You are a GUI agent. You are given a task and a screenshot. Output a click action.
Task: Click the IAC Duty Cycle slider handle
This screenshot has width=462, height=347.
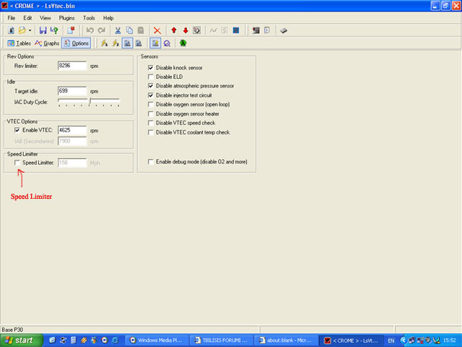(90, 101)
